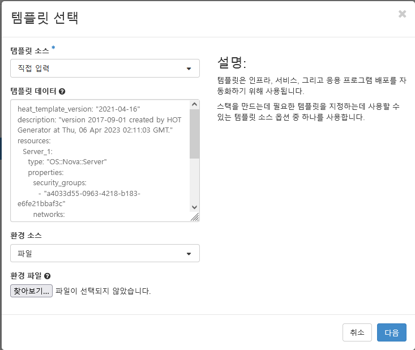
Task: Click the networks: line in template
Action: coord(49,215)
